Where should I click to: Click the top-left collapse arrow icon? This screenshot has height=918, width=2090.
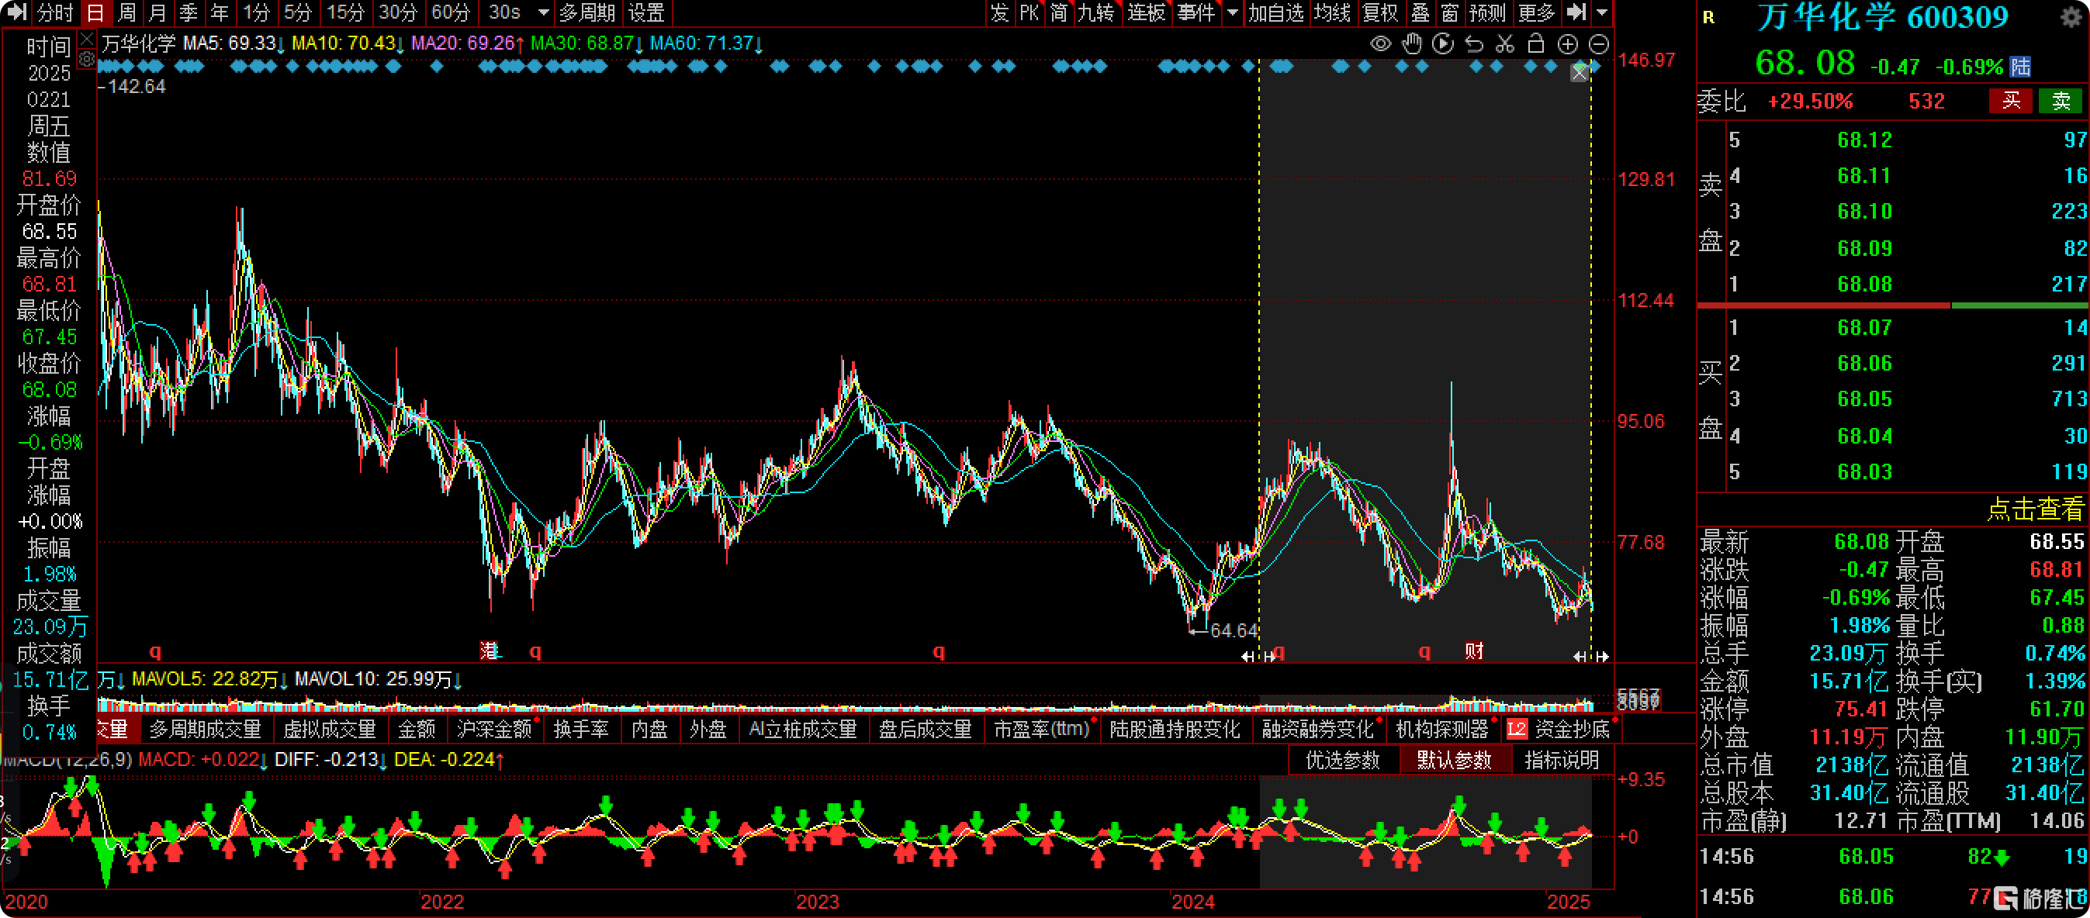click(x=17, y=12)
